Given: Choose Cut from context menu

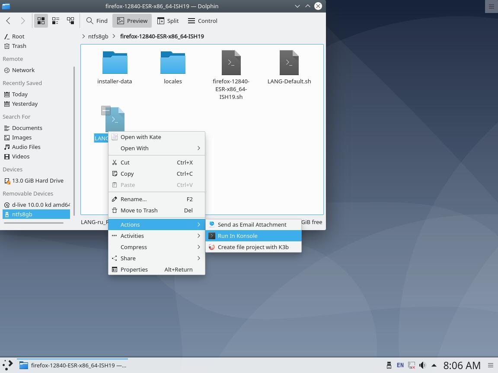Looking at the screenshot, I should [x=156, y=162].
